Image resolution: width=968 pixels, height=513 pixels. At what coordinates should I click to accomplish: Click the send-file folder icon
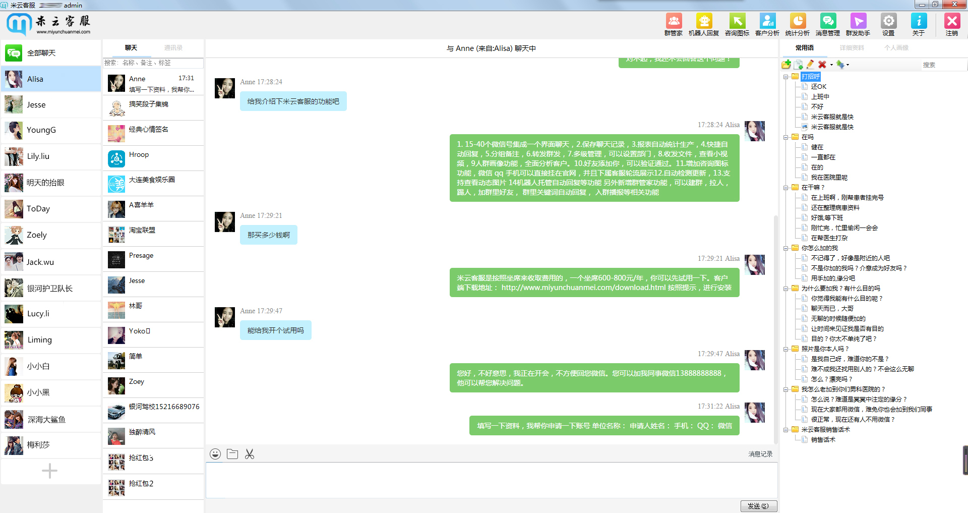pyautogui.click(x=232, y=453)
